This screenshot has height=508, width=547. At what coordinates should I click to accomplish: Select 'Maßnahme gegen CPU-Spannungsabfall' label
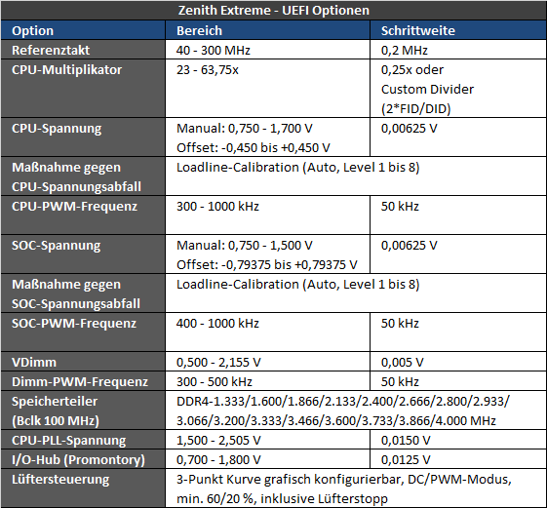[x=76, y=176]
